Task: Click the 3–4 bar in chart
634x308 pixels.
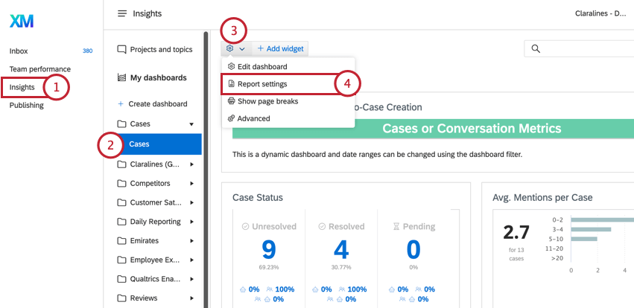Action: pyautogui.click(x=591, y=229)
